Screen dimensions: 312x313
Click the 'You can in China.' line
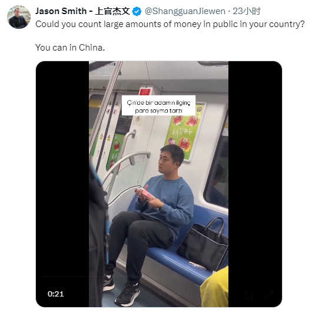coord(70,48)
